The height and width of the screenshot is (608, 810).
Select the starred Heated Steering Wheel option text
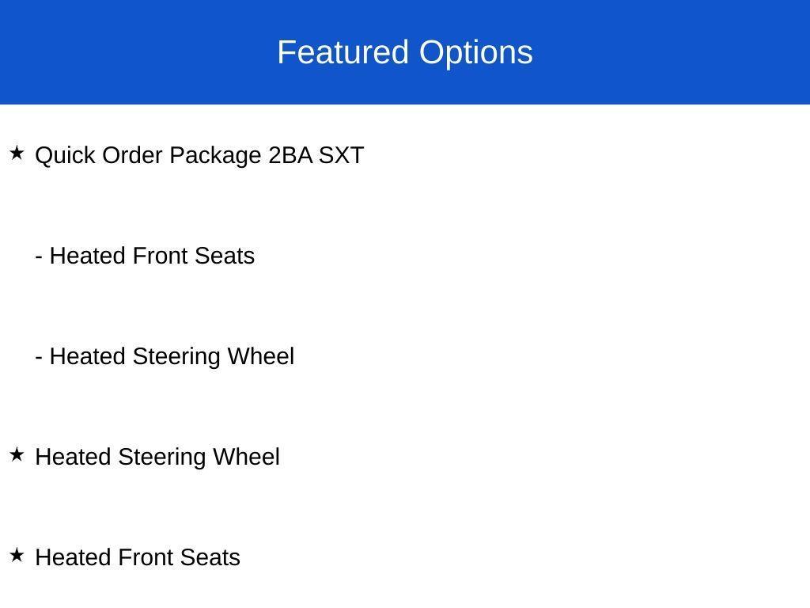[x=157, y=457]
